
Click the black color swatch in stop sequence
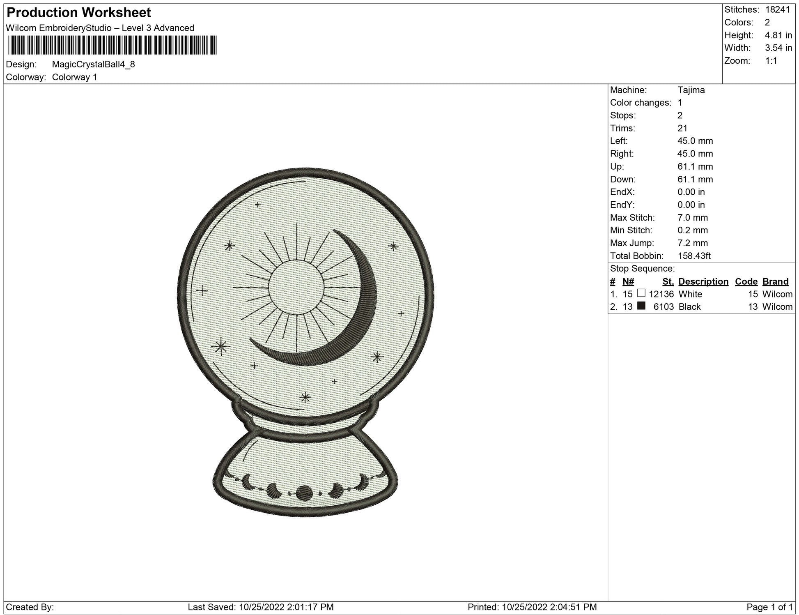pyautogui.click(x=641, y=306)
